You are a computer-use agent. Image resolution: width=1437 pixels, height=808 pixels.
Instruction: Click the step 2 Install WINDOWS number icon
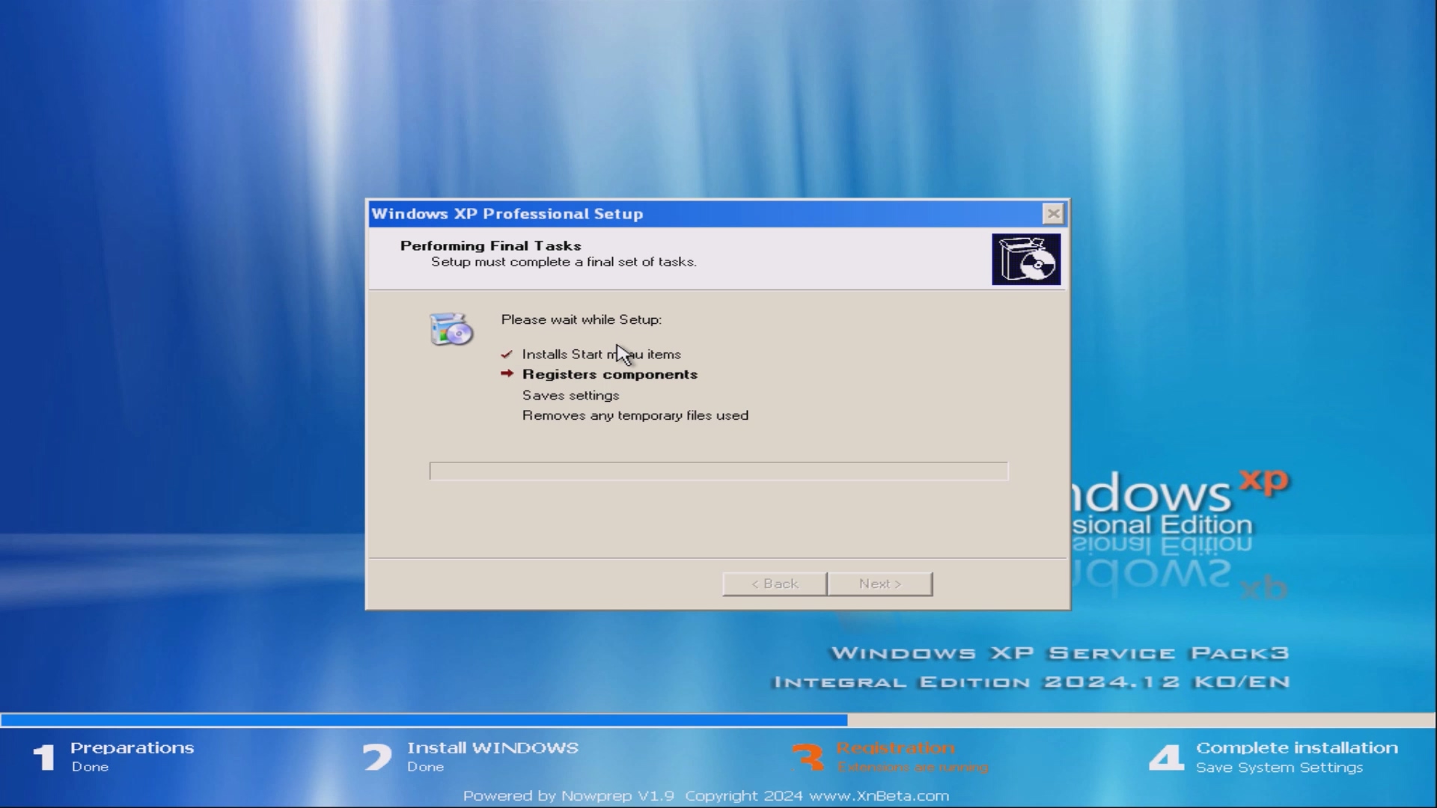tap(377, 757)
